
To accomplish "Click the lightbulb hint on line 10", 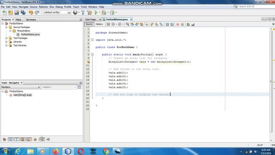I will coord(89,62).
